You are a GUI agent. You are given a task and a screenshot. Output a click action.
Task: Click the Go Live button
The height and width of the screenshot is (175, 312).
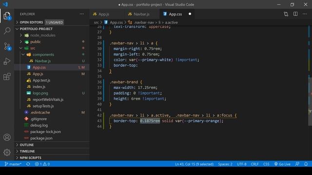click(282, 164)
